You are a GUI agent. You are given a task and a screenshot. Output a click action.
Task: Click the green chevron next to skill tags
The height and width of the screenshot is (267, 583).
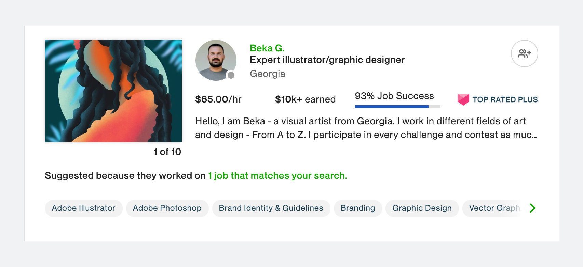pyautogui.click(x=532, y=208)
